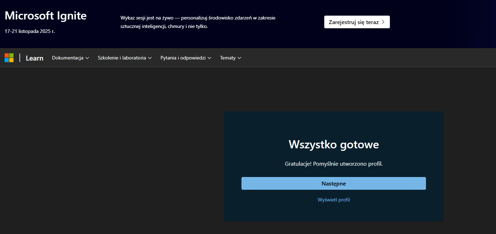Click the Następne button
This screenshot has height=234, width=496.
(334, 183)
